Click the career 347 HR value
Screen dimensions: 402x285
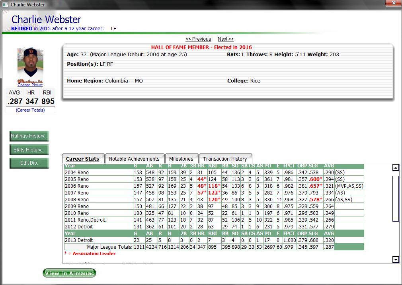point(32,101)
